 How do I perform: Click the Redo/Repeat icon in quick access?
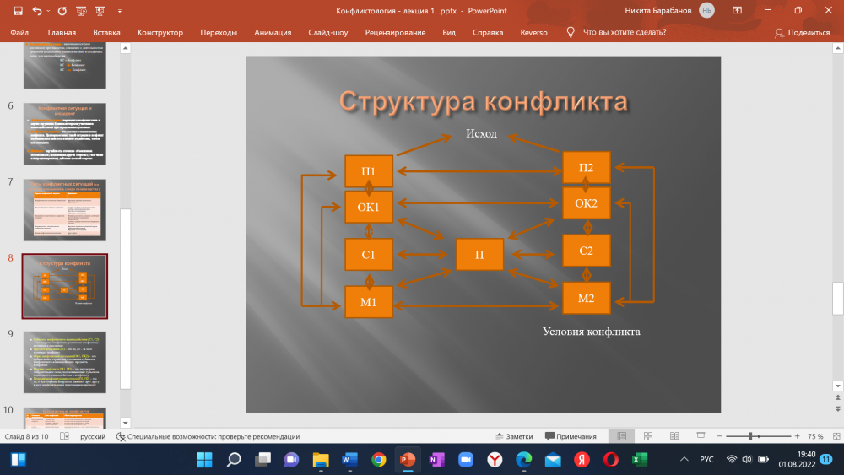[x=62, y=11]
